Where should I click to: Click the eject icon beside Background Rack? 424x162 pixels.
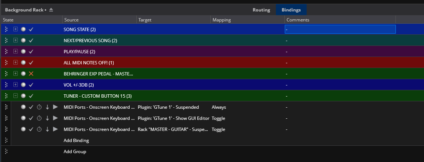(x=51, y=10)
